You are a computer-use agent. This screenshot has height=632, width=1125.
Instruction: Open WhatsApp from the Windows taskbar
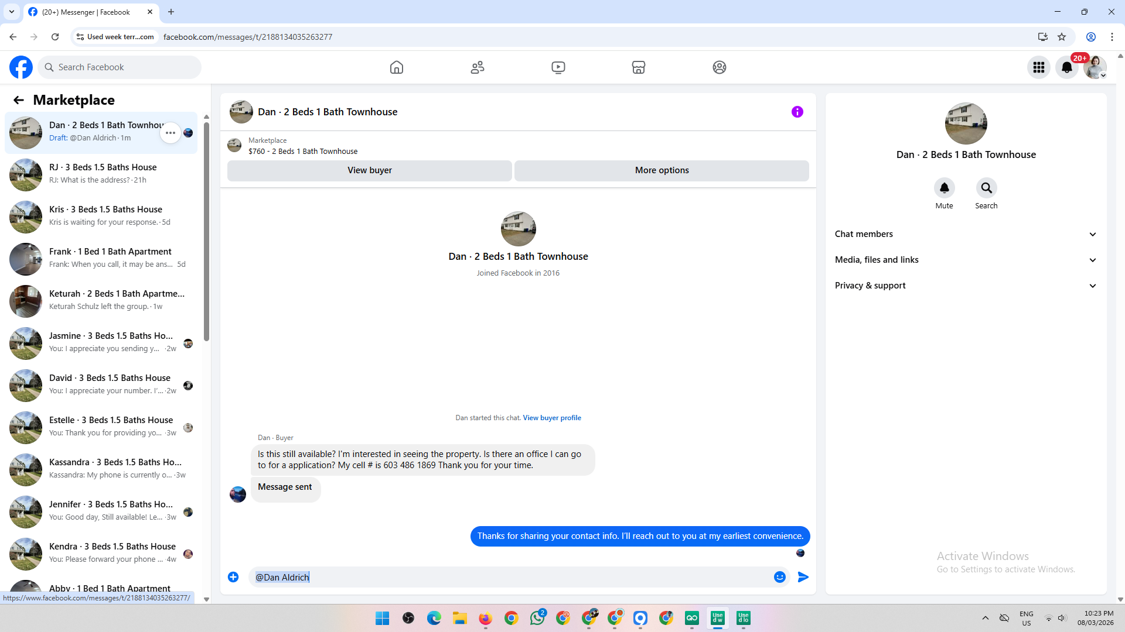click(x=537, y=618)
